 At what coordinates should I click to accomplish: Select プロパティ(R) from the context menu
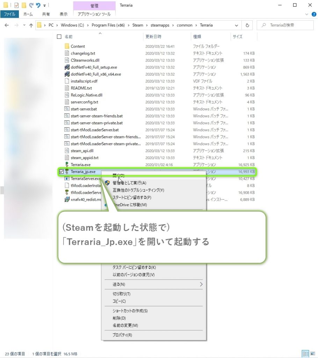(x=122, y=335)
